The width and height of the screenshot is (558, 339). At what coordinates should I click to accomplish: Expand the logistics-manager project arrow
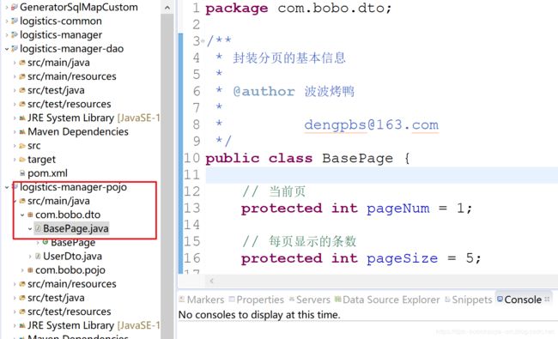pyautogui.click(x=7, y=35)
